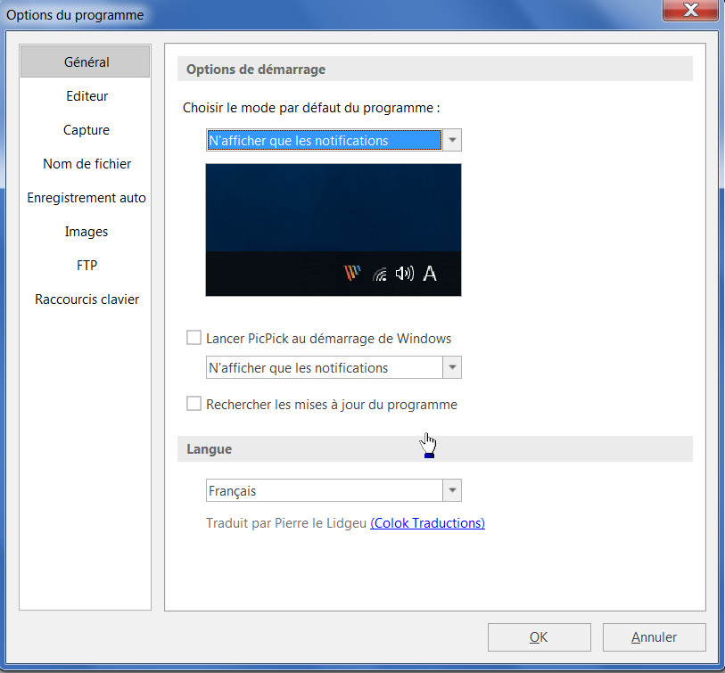Switch to the Capture section
Viewport: 725px width, 673px height.
[x=87, y=130]
